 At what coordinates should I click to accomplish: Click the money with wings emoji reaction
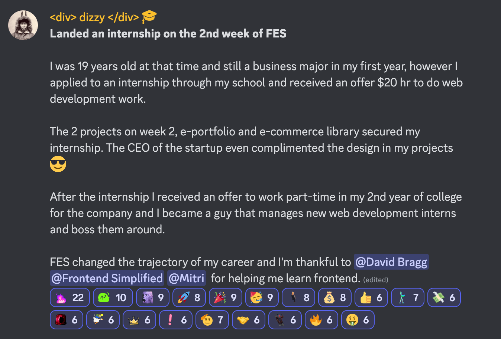[444, 297]
